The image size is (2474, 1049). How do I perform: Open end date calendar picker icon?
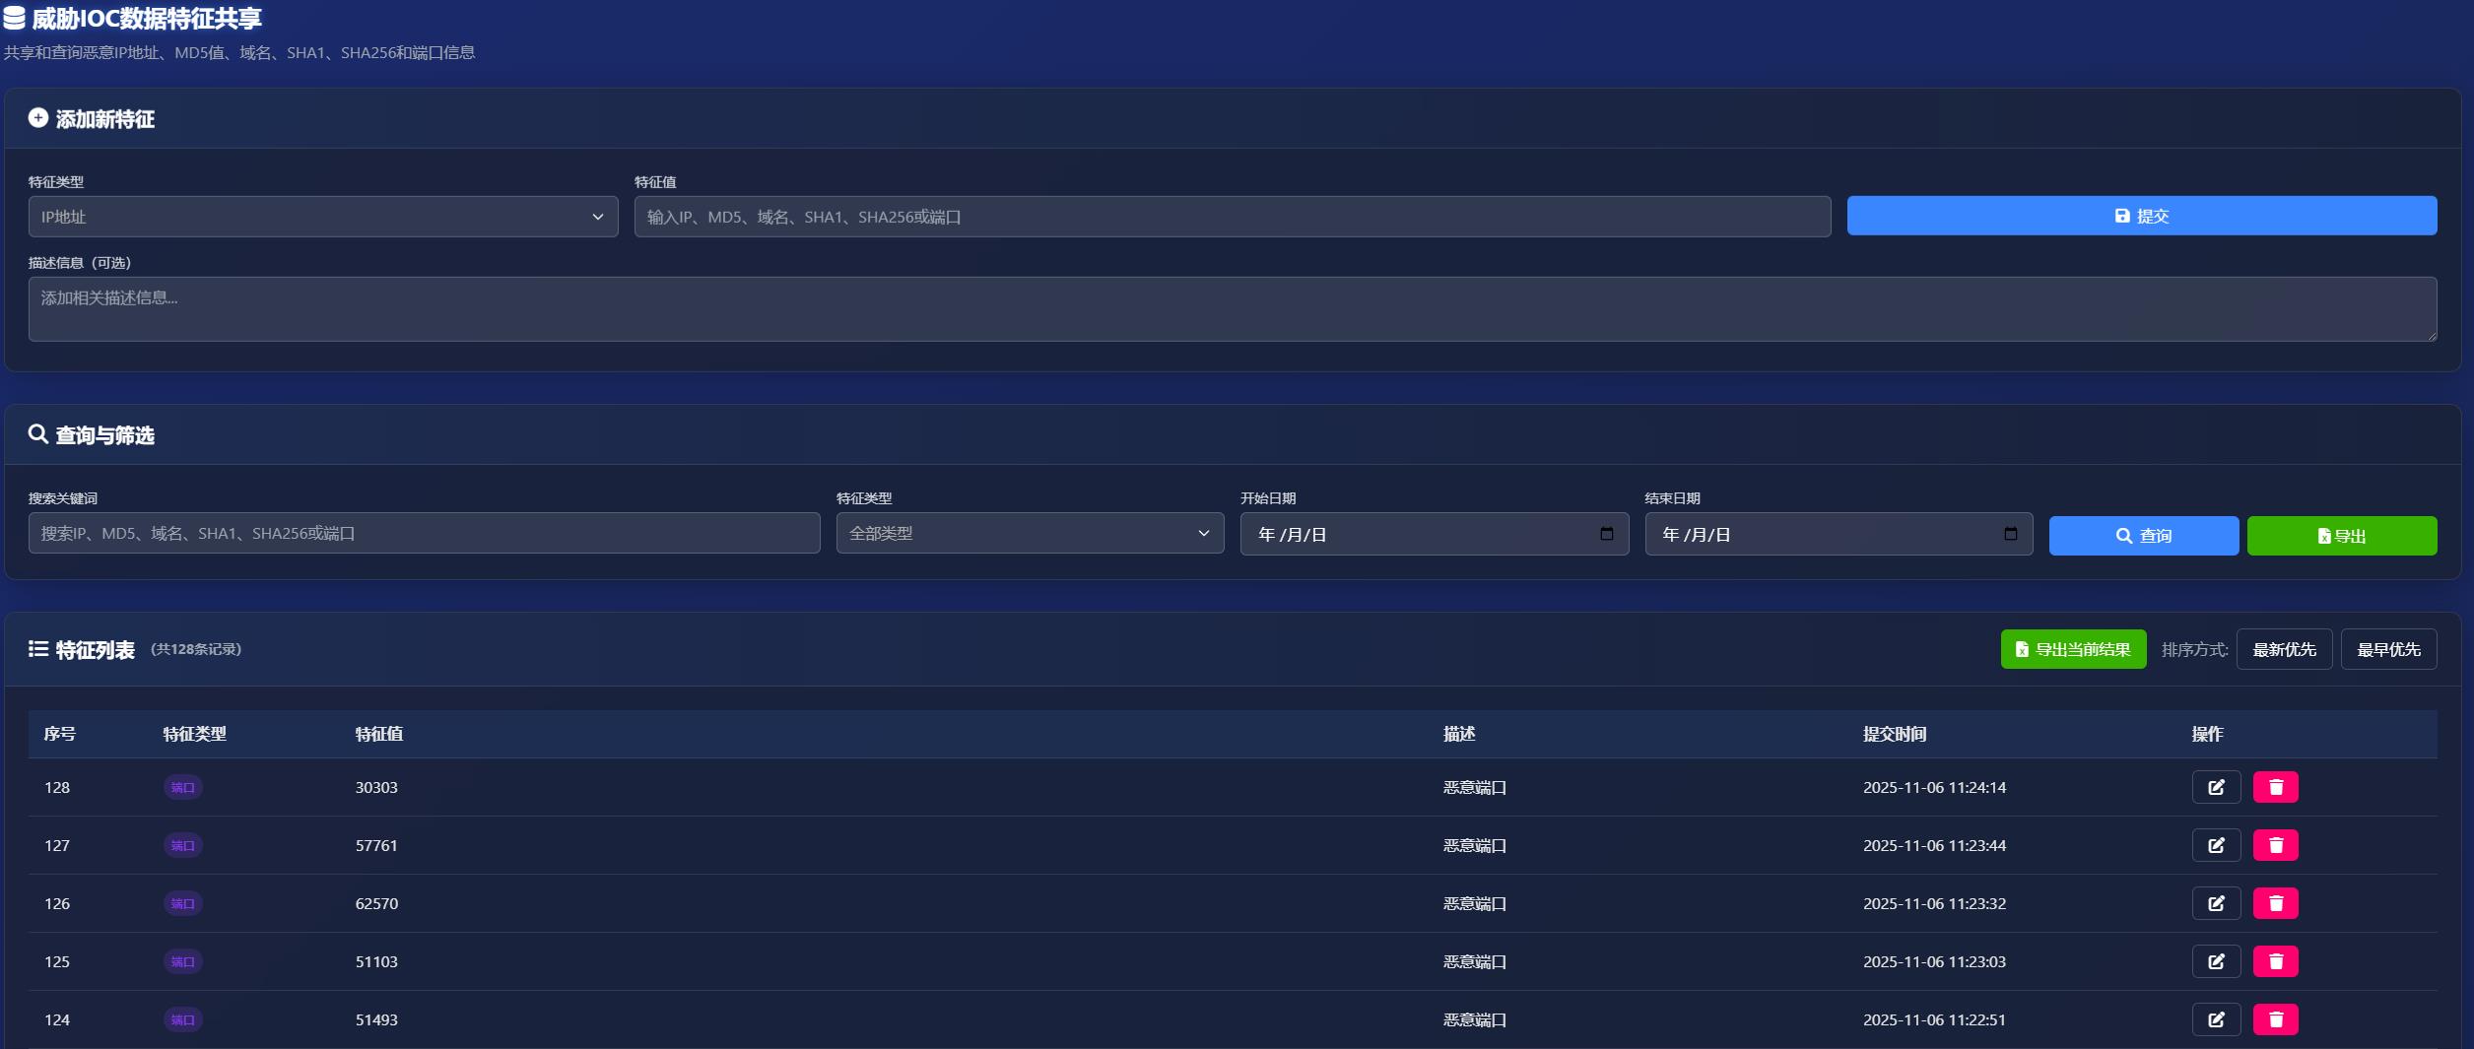2010,534
